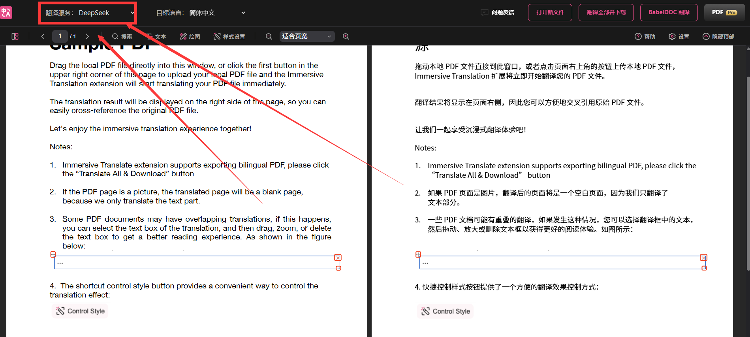Click "Notes:" on the original English page
750x337 pixels.
click(x=61, y=147)
